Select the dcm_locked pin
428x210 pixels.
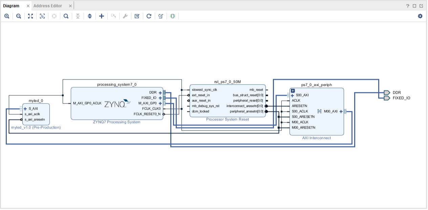[200, 112]
